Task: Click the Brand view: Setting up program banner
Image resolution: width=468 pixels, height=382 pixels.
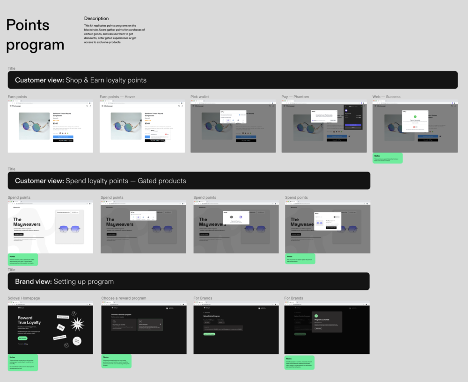Action: point(189,281)
